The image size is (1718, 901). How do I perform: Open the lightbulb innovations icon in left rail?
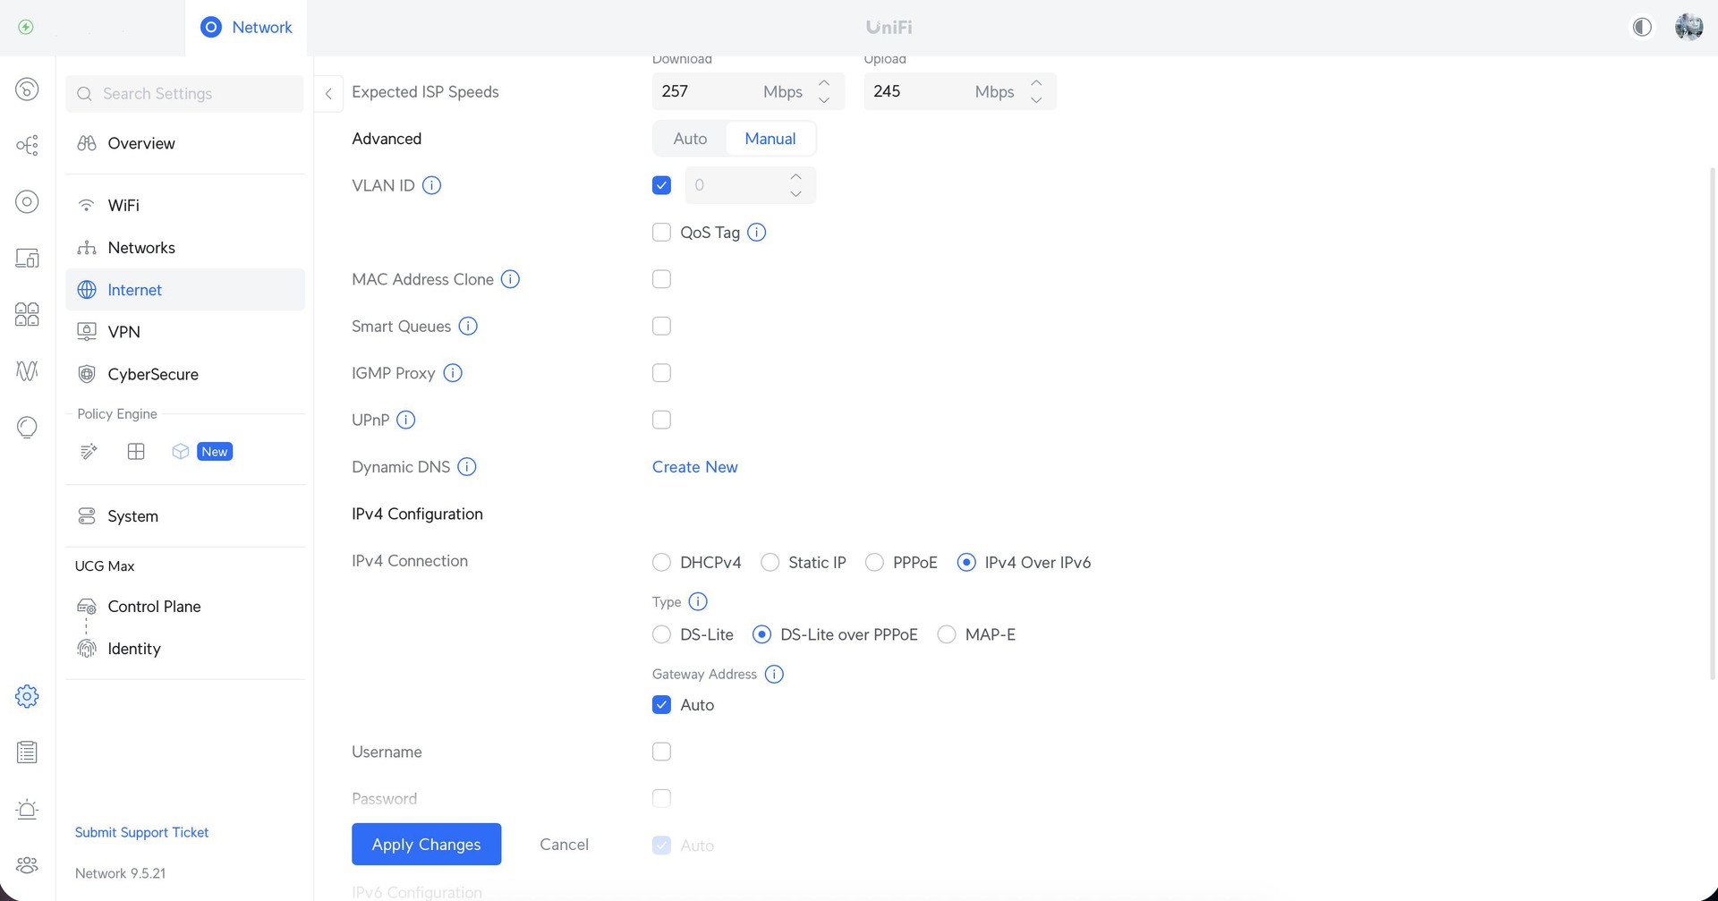(27, 427)
